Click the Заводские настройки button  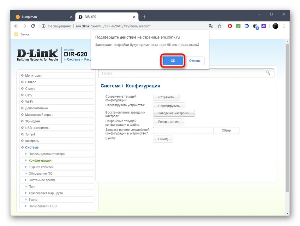click(174, 113)
